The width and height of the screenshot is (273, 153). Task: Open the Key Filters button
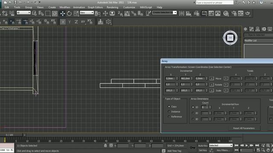pos(223,150)
